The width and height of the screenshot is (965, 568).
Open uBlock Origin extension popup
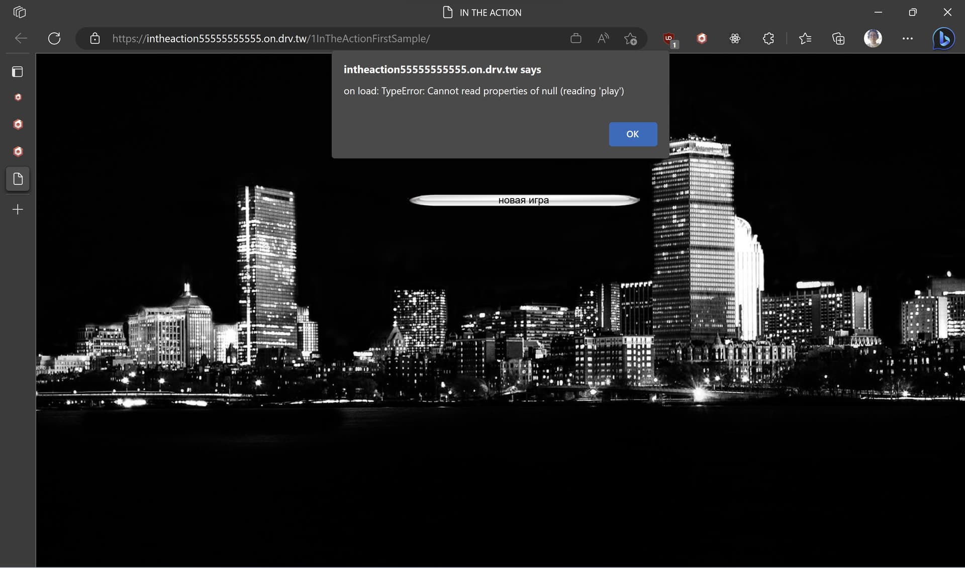pos(669,39)
